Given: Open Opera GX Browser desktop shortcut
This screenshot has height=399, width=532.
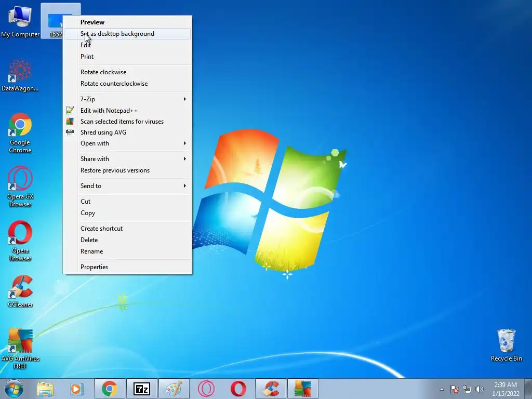Looking at the screenshot, I should tap(20, 187).
